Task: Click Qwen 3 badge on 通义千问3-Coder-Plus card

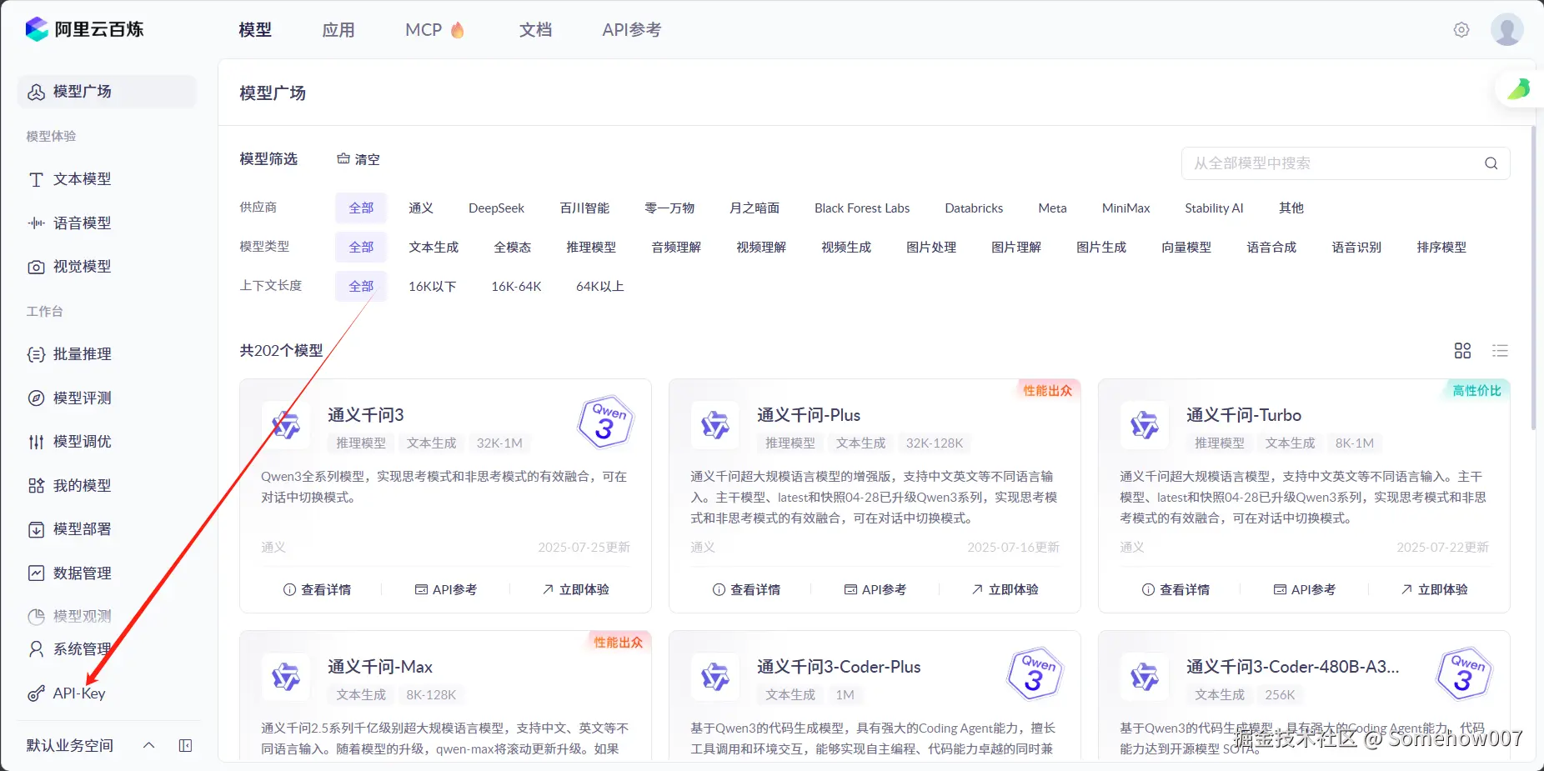Action: 1035,673
